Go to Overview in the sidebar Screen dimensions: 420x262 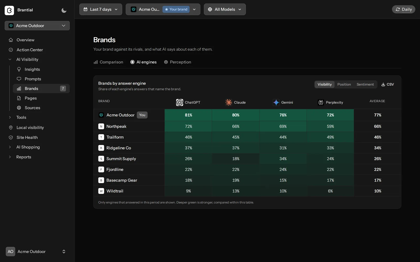pyautogui.click(x=25, y=40)
